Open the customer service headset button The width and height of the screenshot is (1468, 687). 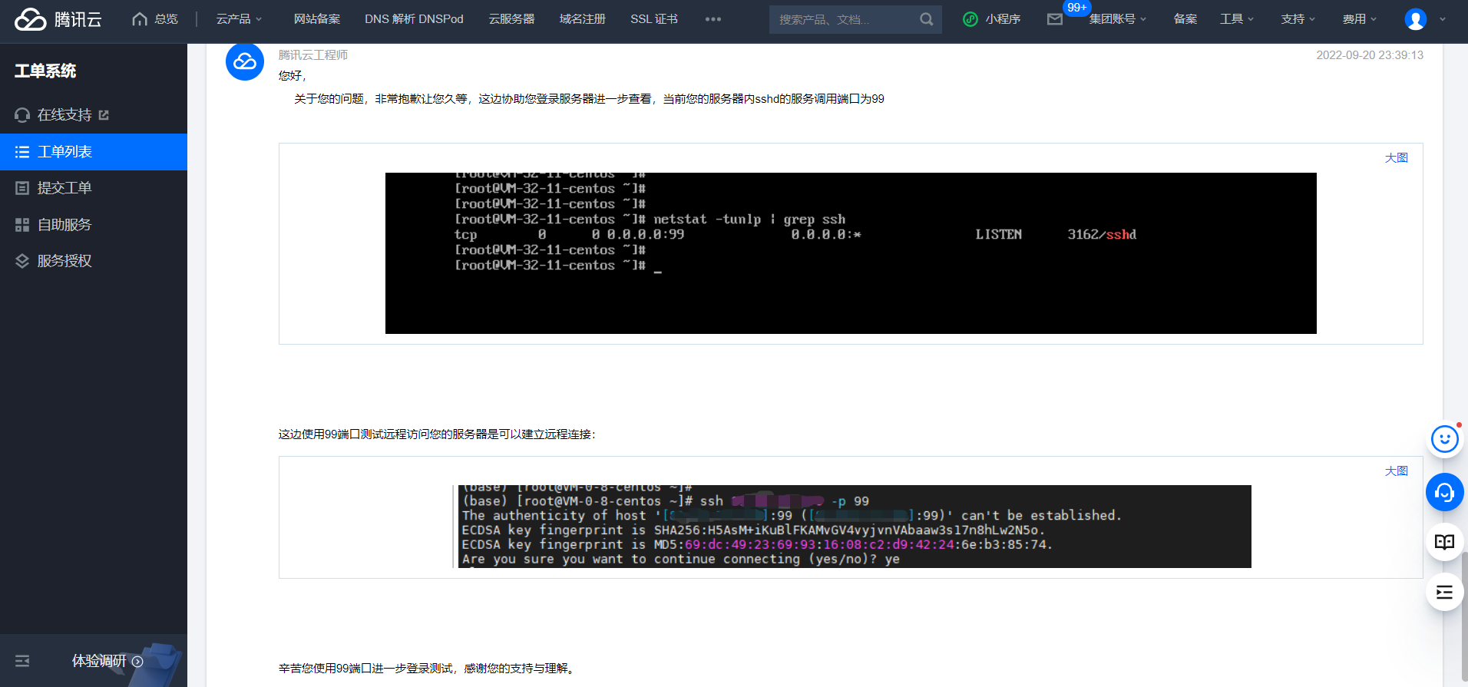click(1445, 492)
